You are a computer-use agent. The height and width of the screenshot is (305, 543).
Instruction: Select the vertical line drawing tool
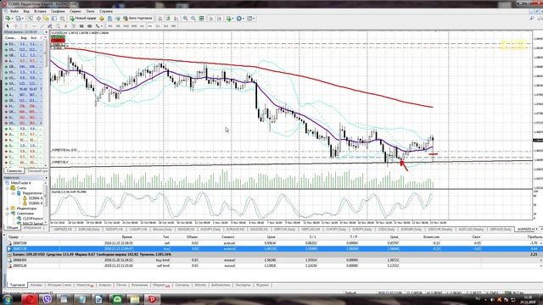(26, 26)
